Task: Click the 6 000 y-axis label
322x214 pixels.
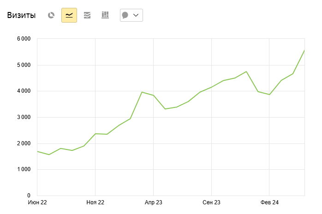Action: 21,39
